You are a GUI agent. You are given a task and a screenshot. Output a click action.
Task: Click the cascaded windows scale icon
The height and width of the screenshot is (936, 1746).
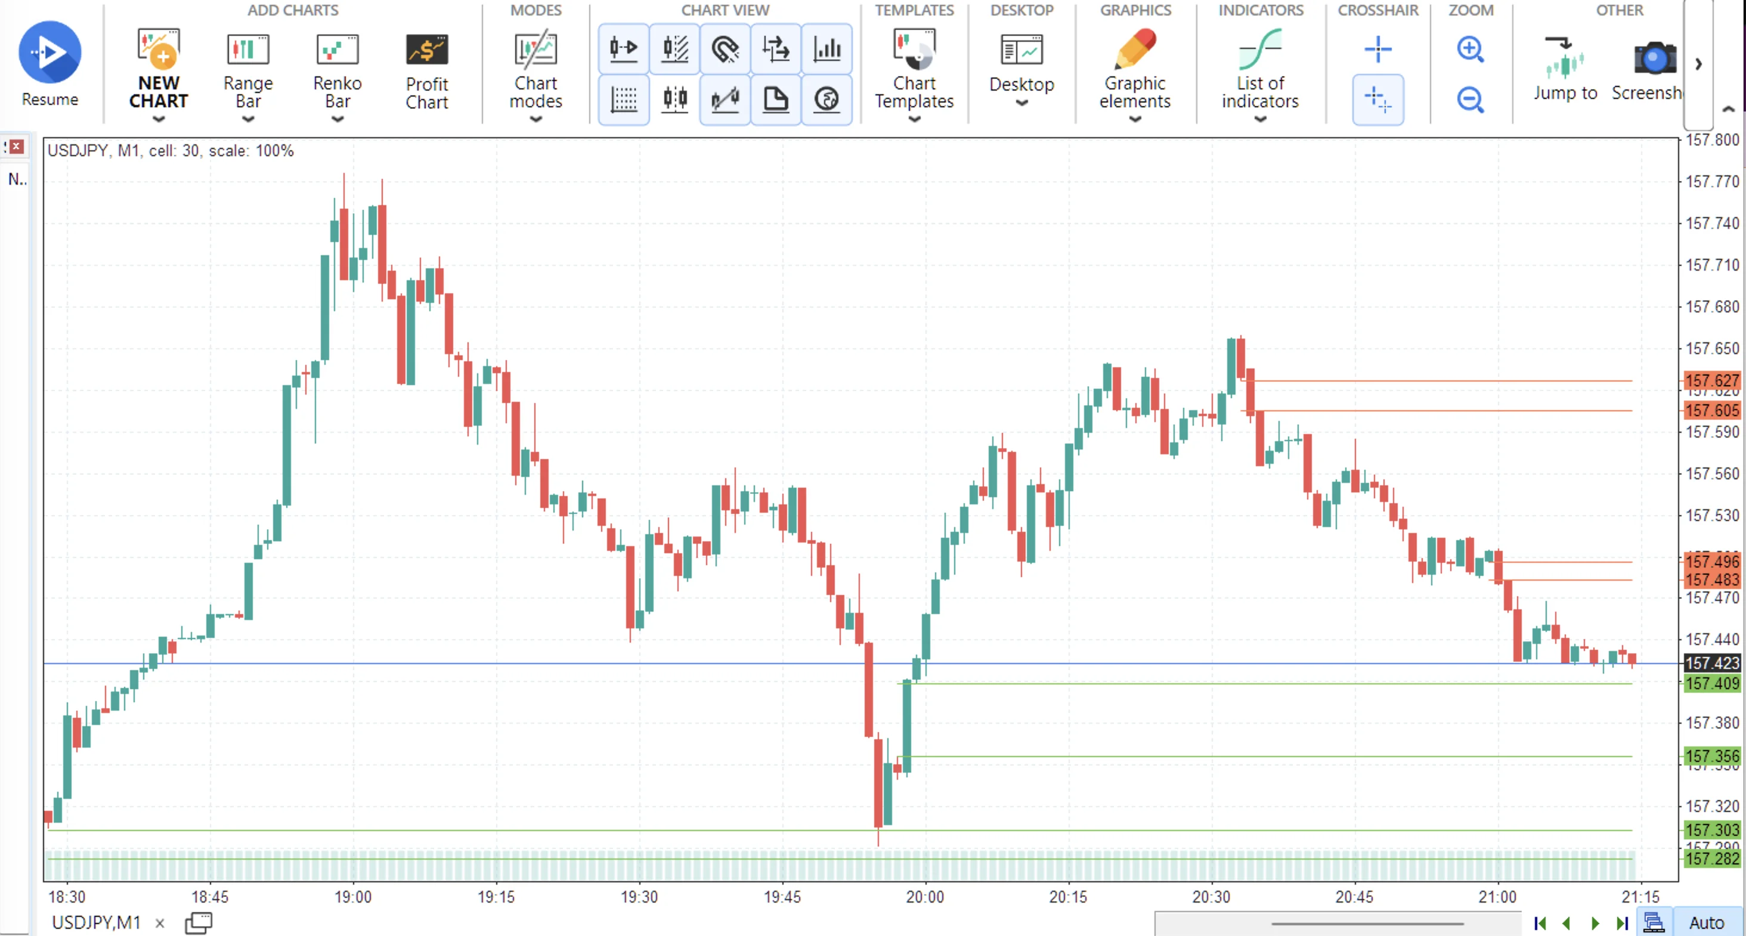point(1654,922)
